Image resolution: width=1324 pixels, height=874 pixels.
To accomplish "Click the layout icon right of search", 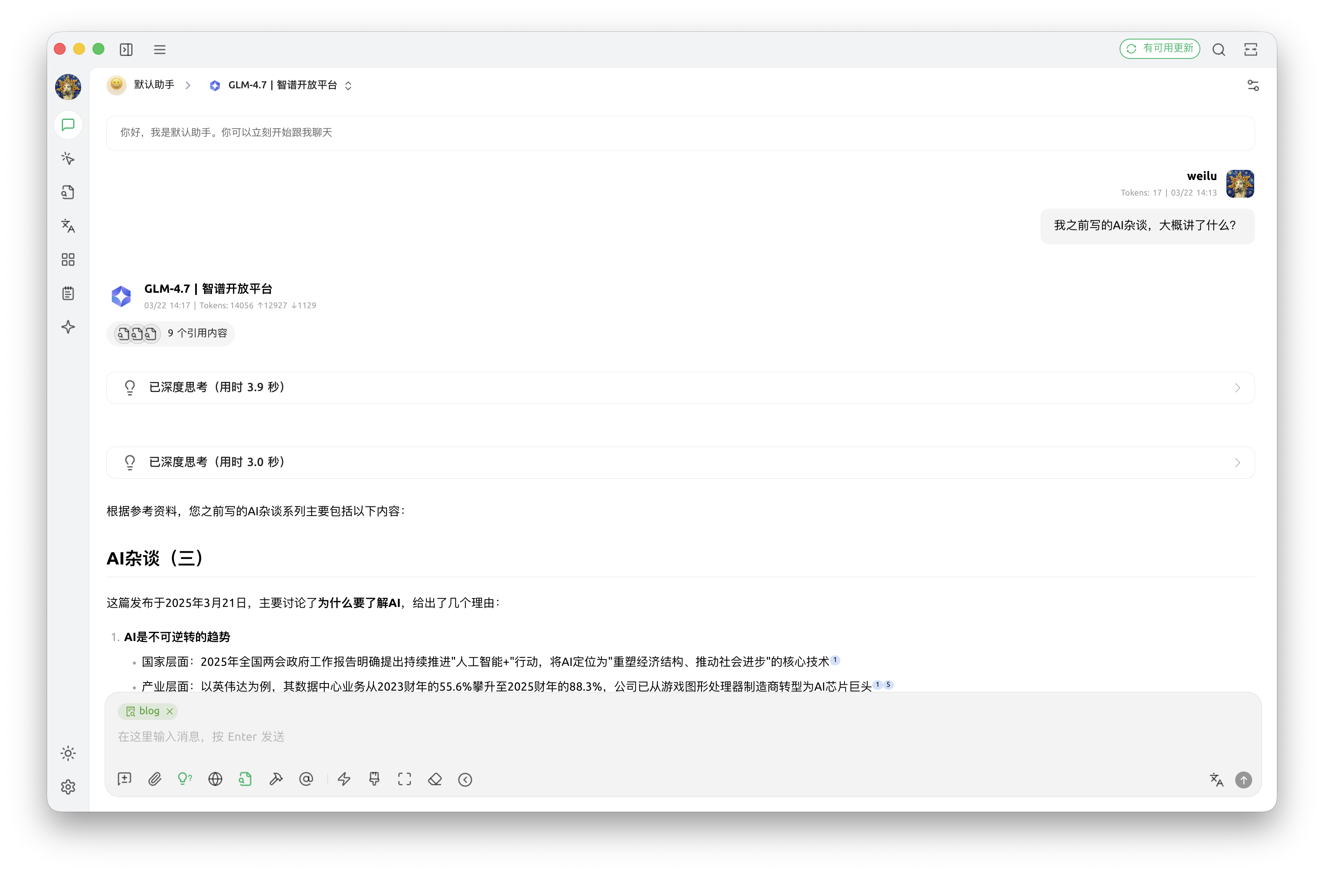I will (1251, 50).
